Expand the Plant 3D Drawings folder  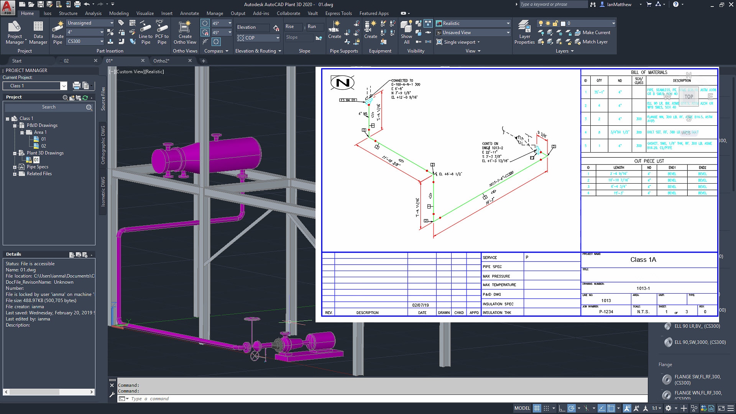15,153
